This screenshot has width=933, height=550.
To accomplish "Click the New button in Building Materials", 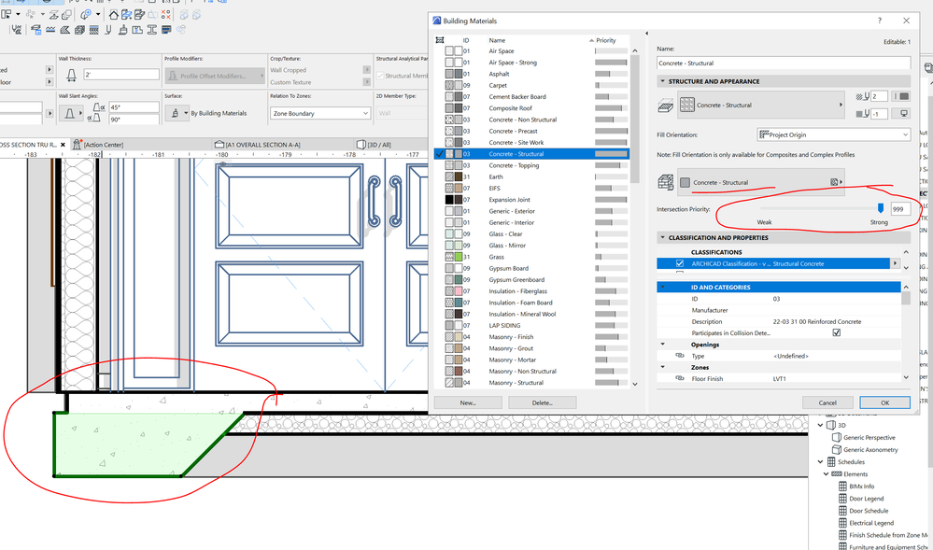I will pyautogui.click(x=467, y=402).
